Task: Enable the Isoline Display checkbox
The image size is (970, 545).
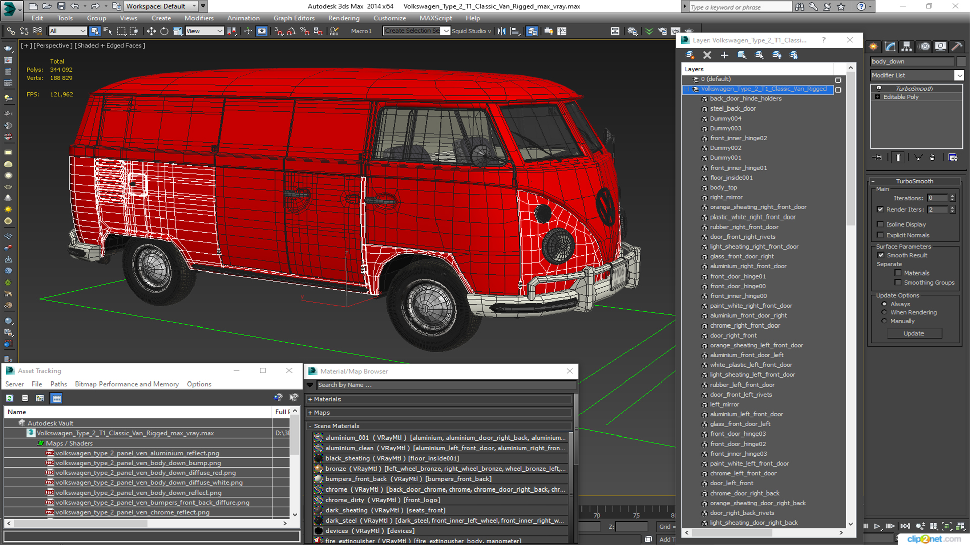Action: point(880,224)
